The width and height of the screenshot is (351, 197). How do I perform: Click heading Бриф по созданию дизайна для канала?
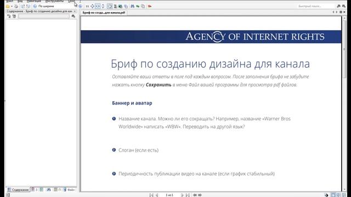click(210, 64)
